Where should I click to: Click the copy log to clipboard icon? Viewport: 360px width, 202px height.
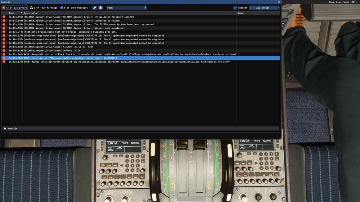tap(100, 8)
